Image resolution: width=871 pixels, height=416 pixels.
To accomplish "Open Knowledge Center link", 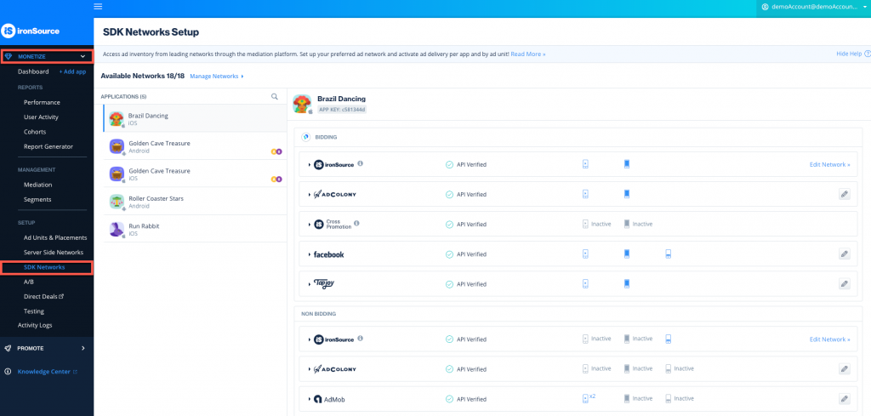I will point(48,372).
